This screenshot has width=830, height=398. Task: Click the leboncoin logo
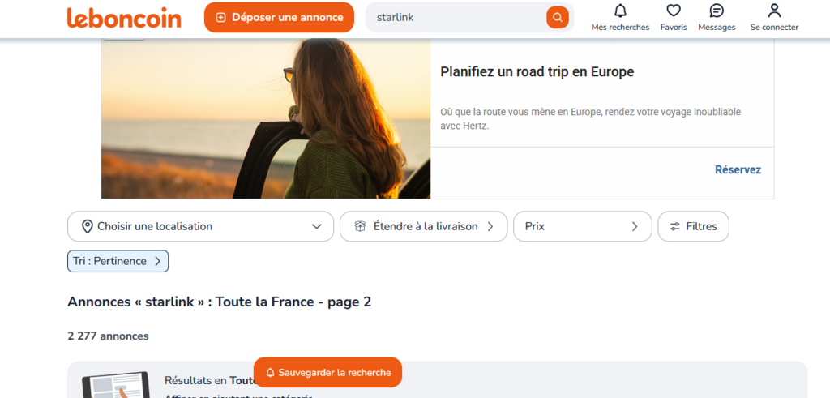124,17
